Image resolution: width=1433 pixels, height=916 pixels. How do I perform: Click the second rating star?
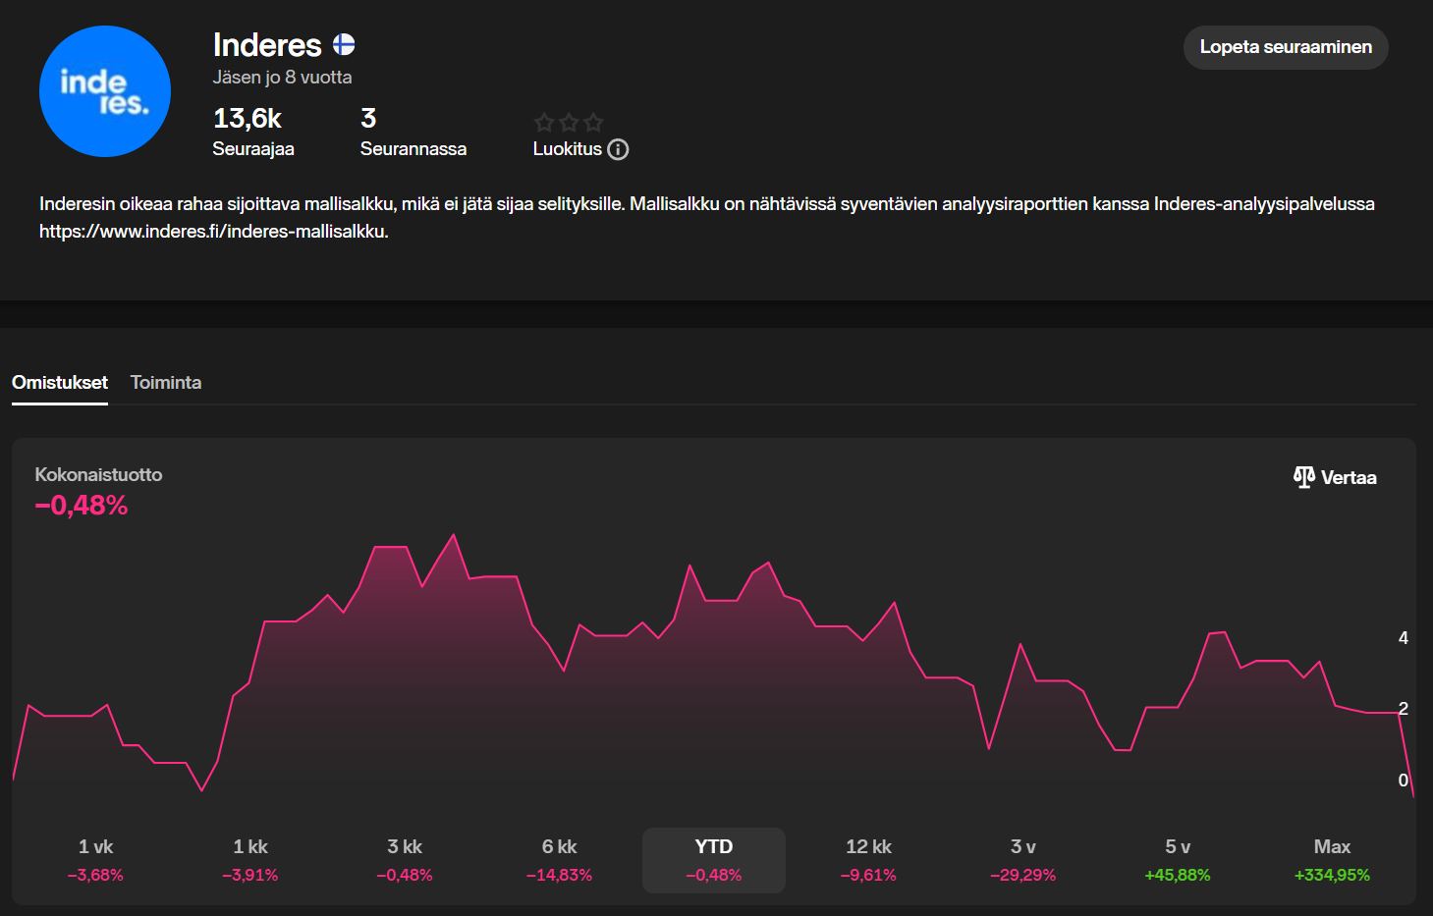pyautogui.click(x=569, y=123)
